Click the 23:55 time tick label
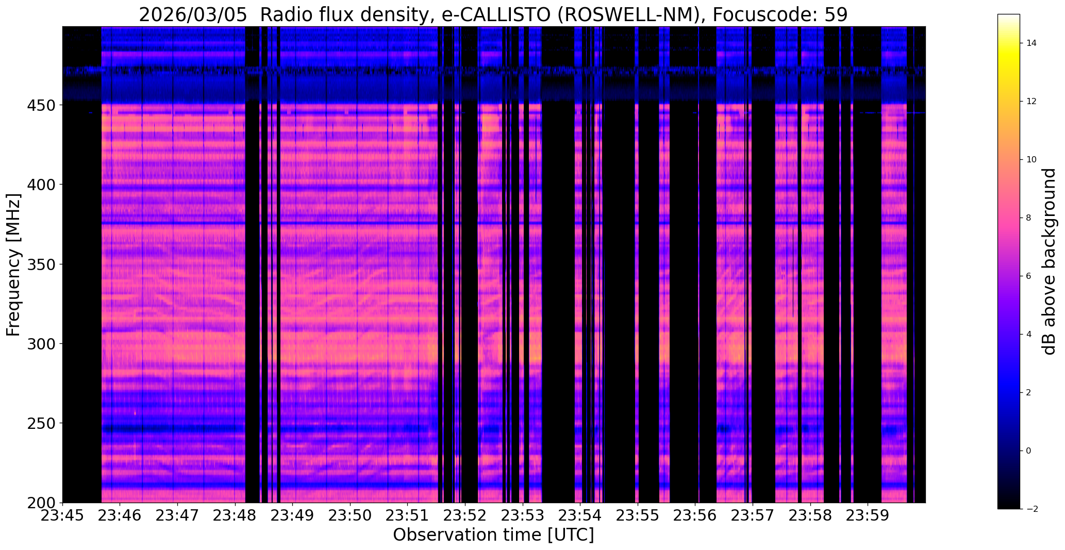 (x=638, y=516)
